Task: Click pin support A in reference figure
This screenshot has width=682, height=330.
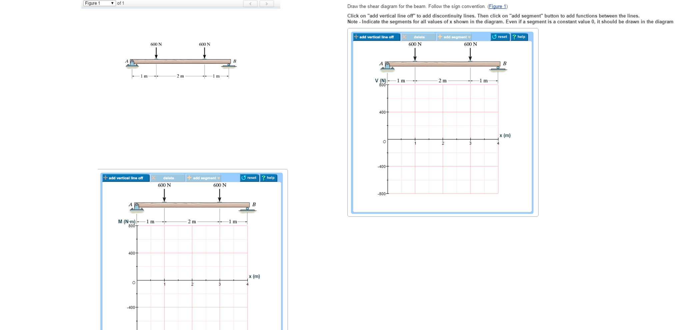Action: (x=132, y=63)
